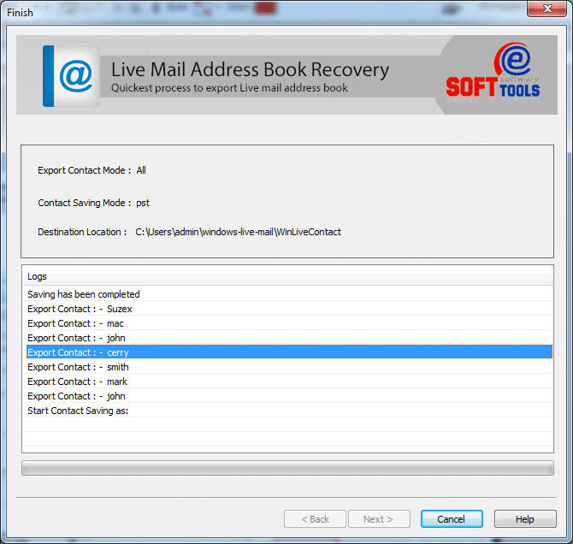Image resolution: width=573 pixels, height=544 pixels.
Task: Click the greyed-out Back button
Action: tap(315, 519)
